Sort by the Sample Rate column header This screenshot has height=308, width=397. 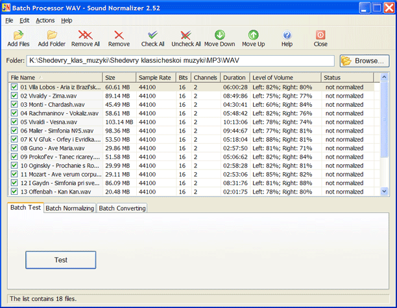pyautogui.click(x=156, y=78)
